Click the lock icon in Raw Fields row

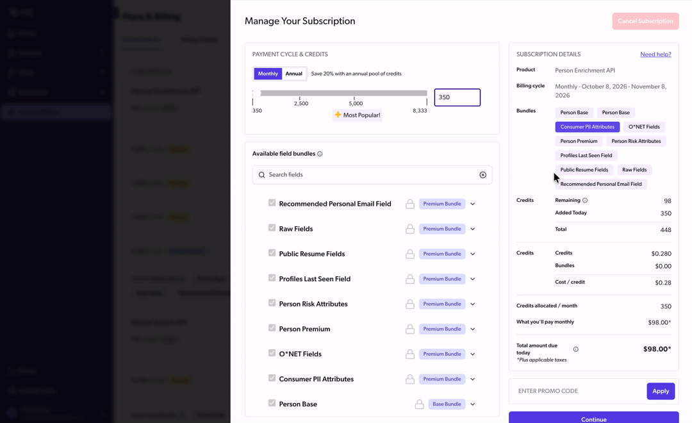(x=410, y=229)
